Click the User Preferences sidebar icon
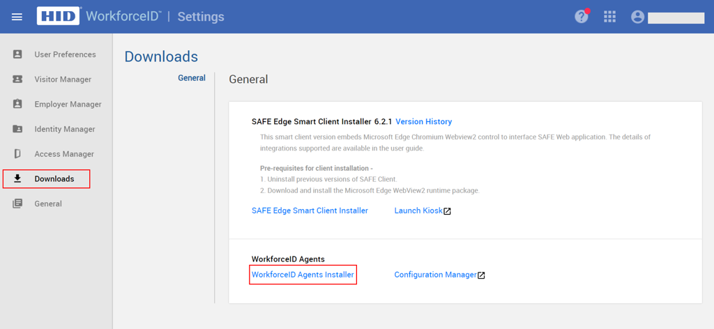Image resolution: width=714 pixels, height=329 pixels. (x=17, y=54)
